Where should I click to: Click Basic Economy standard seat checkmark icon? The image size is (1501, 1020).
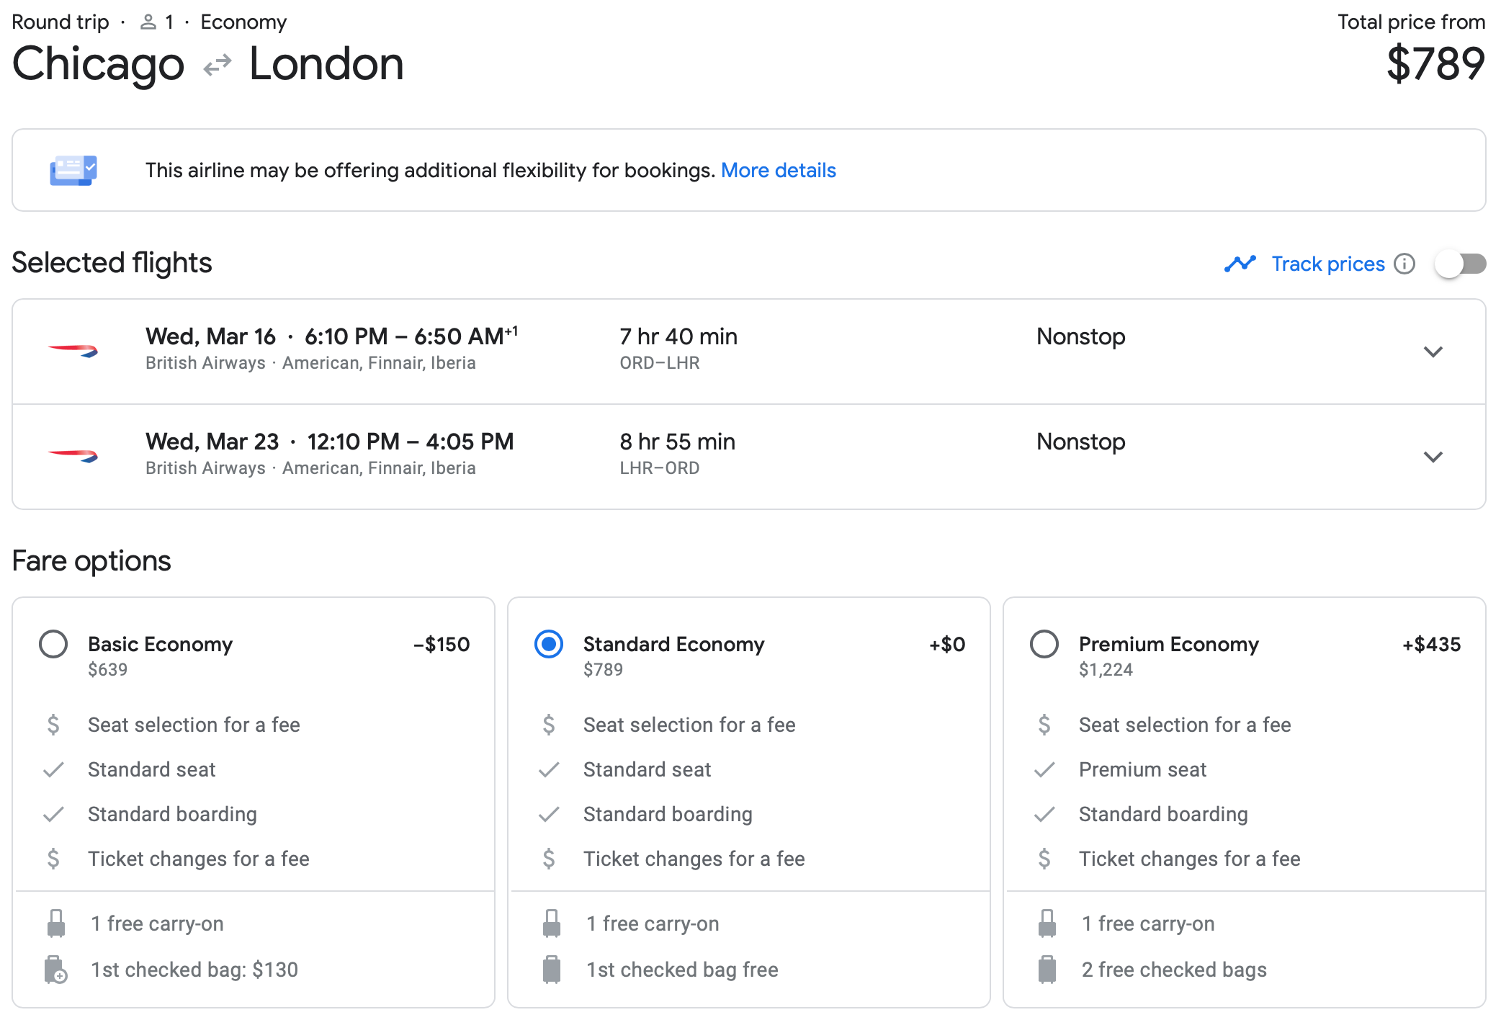53,770
